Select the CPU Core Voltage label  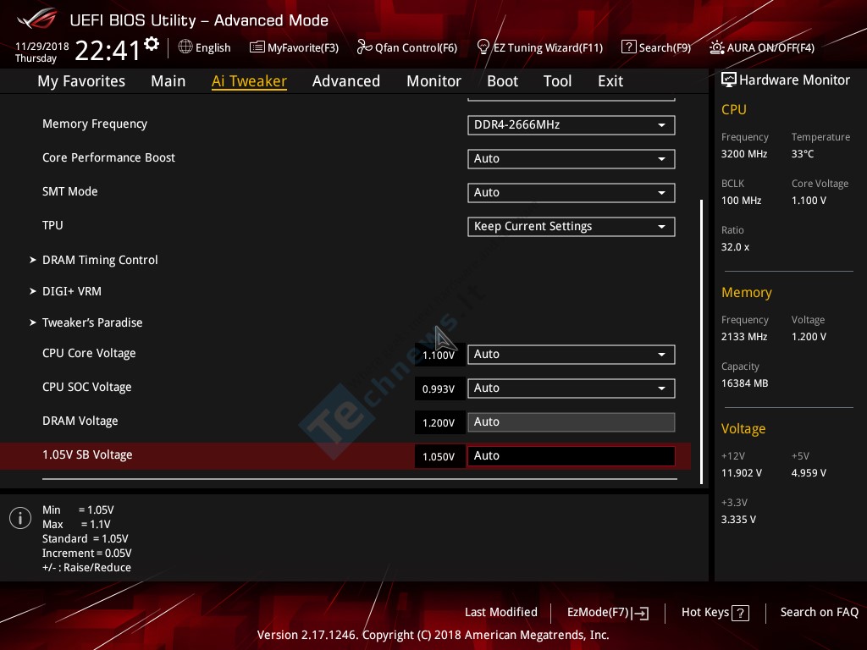(x=89, y=353)
